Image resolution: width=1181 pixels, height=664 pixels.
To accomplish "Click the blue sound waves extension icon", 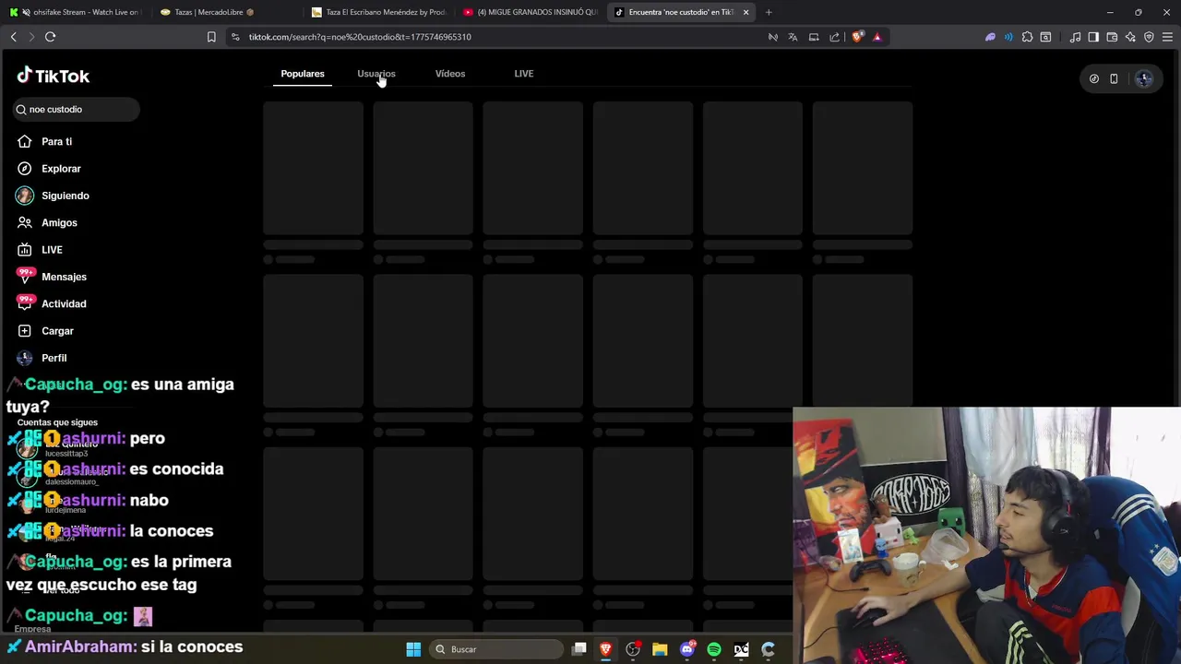I will pyautogui.click(x=1008, y=37).
